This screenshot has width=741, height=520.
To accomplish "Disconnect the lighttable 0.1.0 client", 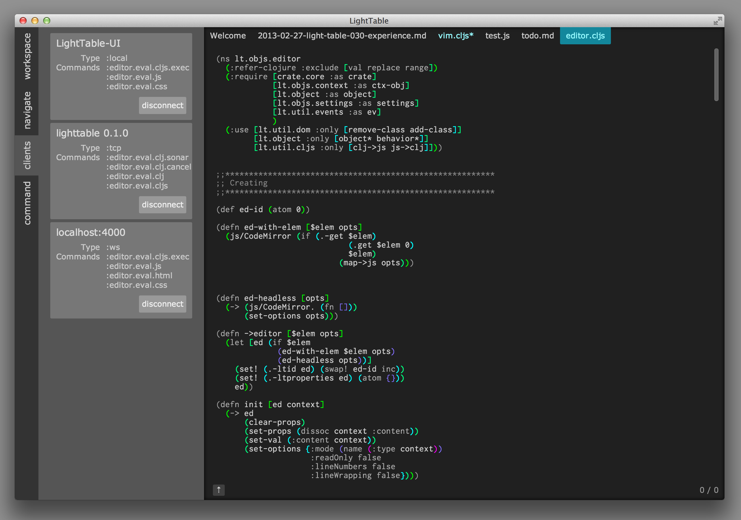I will pos(162,205).
